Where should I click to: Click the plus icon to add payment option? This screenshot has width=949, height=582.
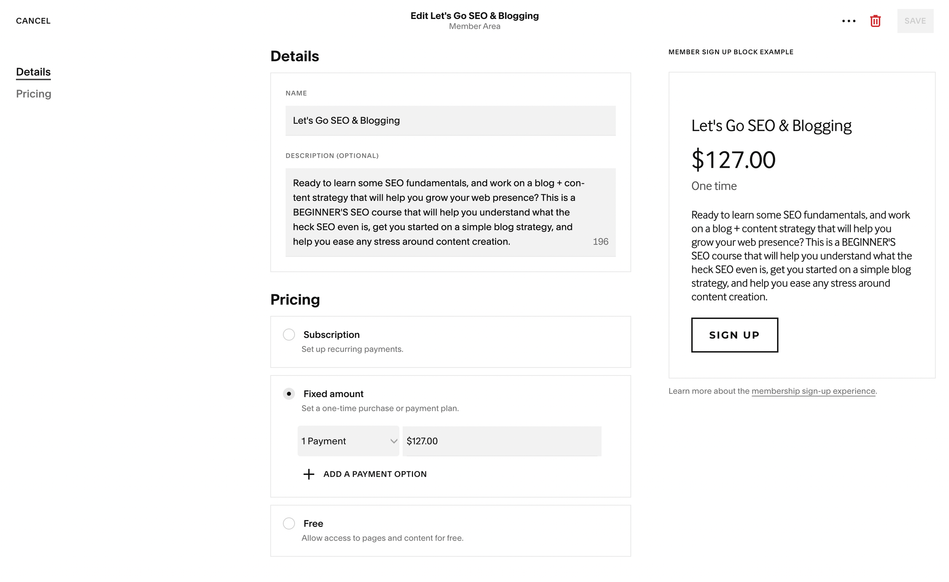point(309,474)
